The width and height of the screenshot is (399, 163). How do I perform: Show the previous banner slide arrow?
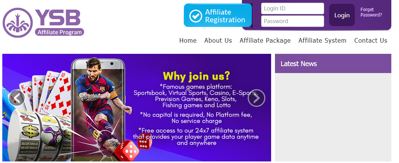pyautogui.click(x=17, y=98)
